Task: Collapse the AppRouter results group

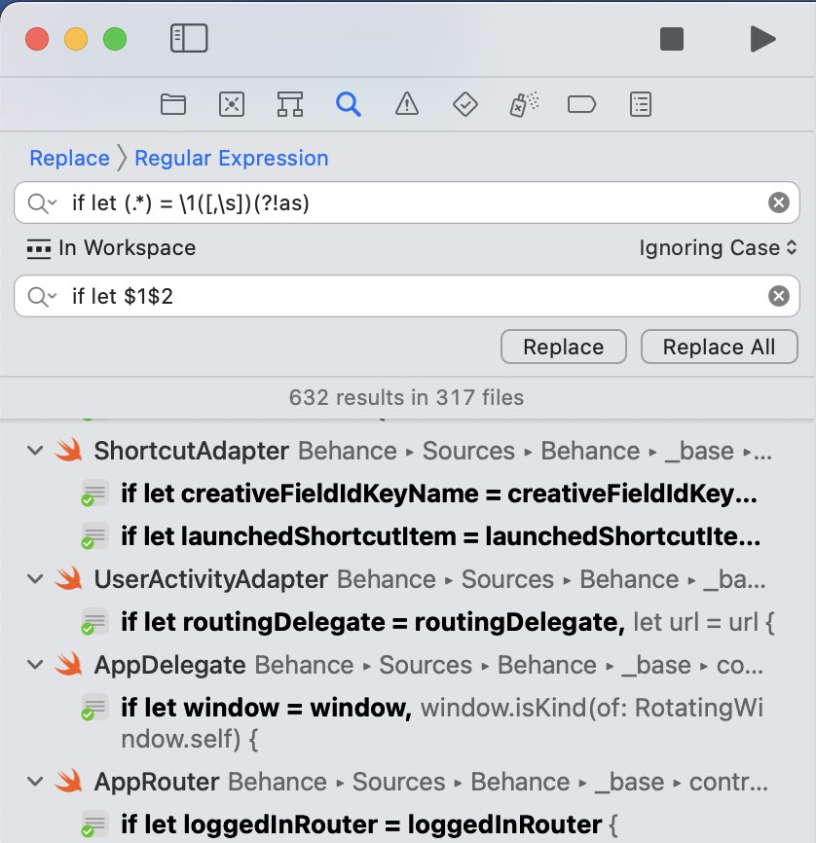Action: 35,782
